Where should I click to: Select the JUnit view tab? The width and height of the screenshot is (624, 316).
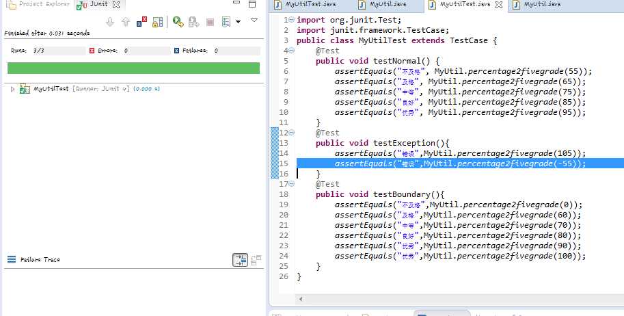(98, 4)
